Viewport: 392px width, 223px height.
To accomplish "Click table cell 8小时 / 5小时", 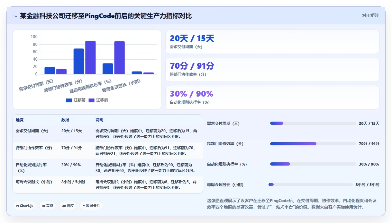I will [73, 182].
